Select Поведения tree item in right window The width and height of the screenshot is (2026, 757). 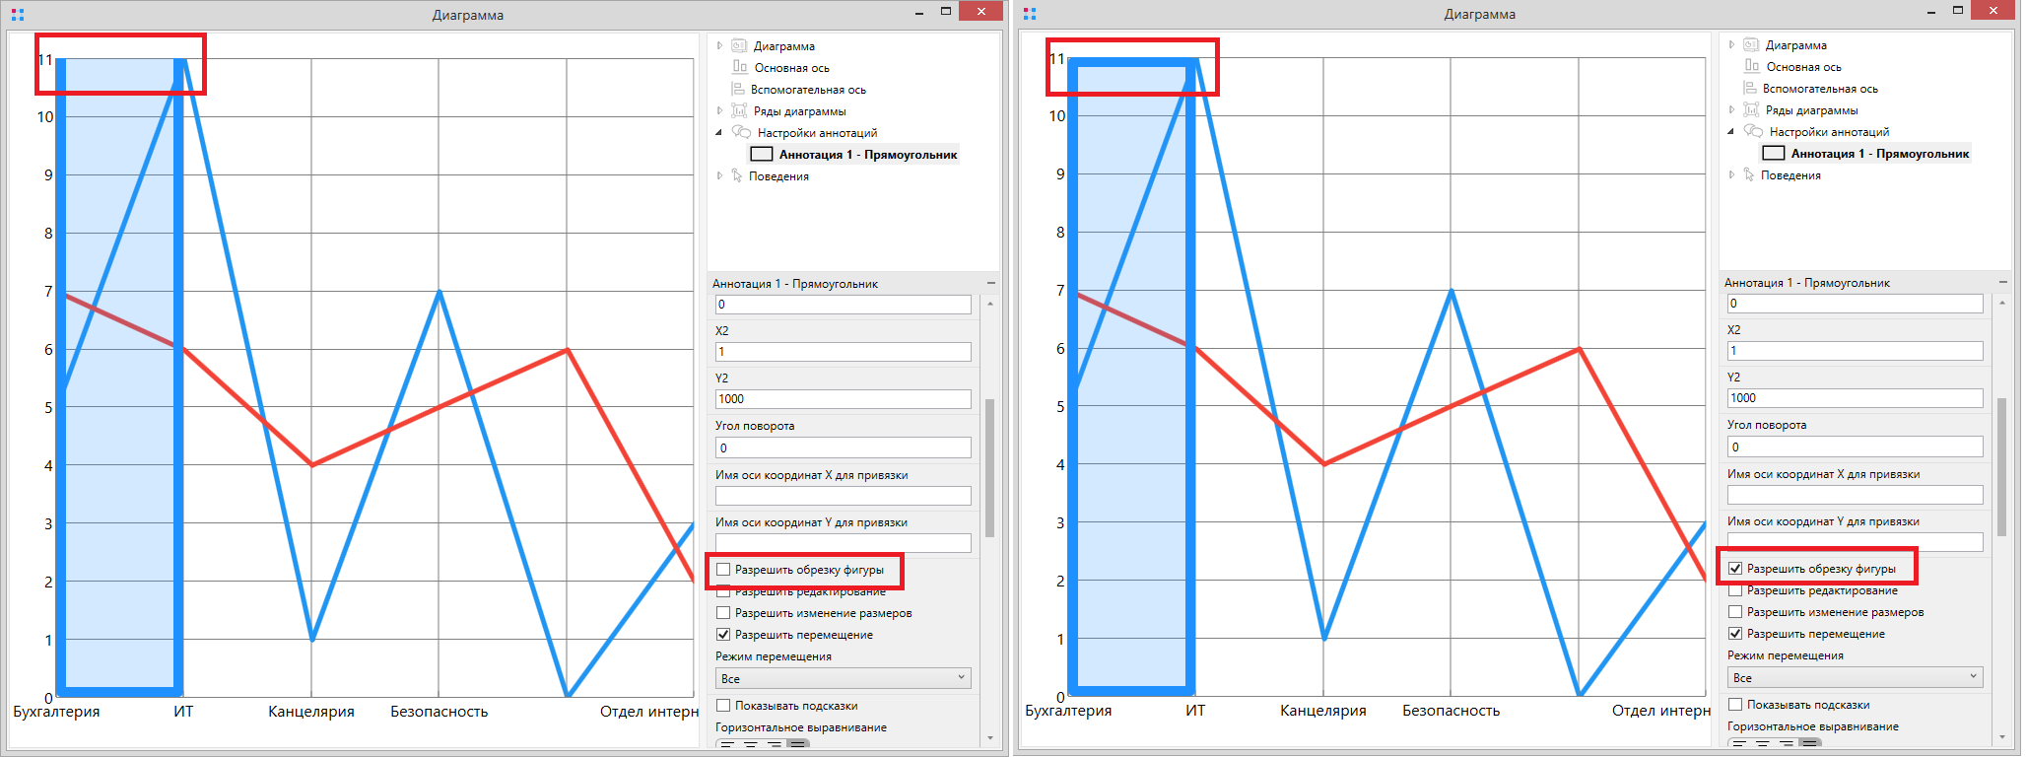(1790, 175)
